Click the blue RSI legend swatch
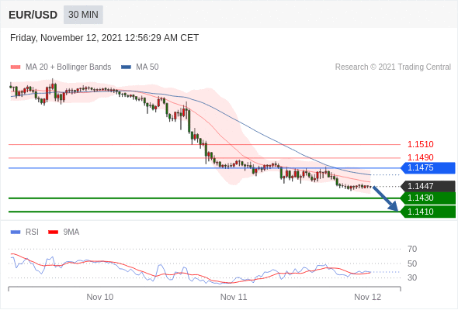This screenshot has width=458, height=310. (16, 232)
